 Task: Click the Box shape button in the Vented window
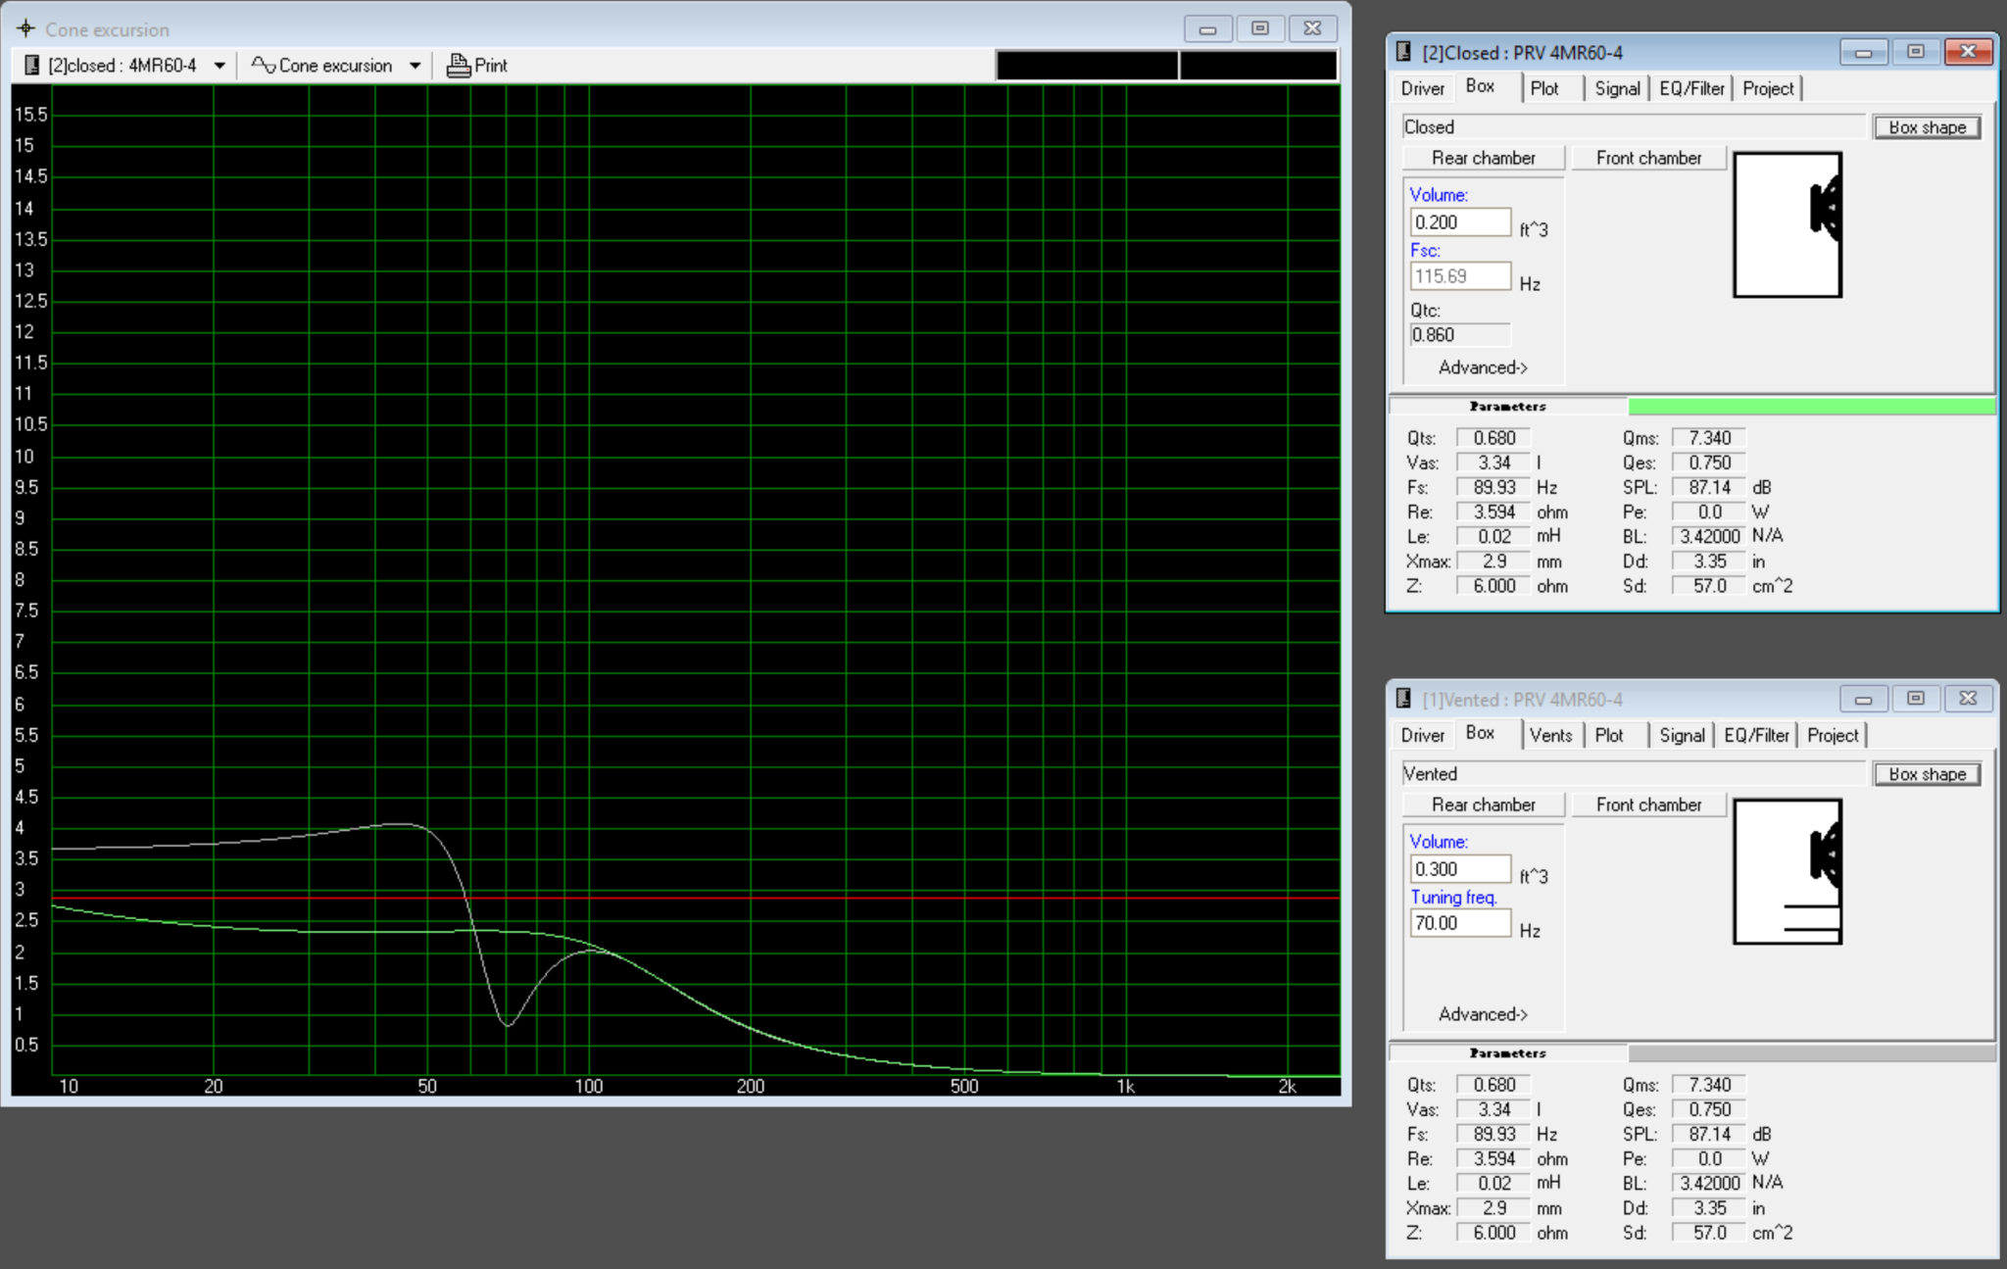click(x=1927, y=774)
